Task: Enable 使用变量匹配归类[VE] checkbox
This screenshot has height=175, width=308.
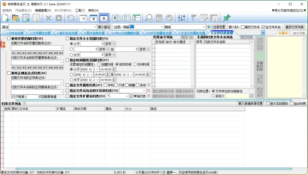Action: 9,39
